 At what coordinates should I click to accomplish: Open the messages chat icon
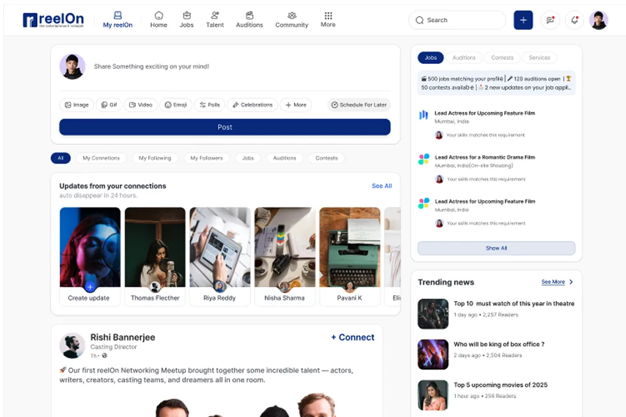(x=550, y=20)
